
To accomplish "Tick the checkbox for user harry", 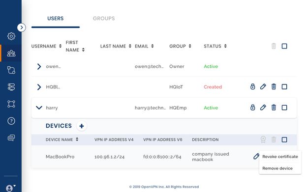I will tap(284, 108).
